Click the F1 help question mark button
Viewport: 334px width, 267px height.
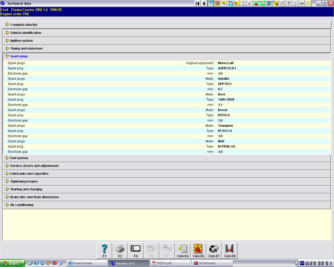pyautogui.click(x=104, y=251)
